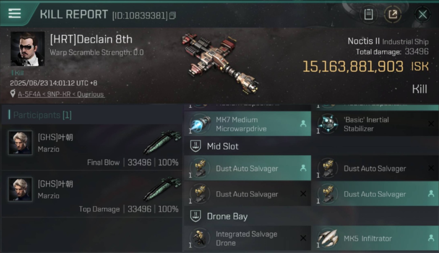Open the clipboard icon in header
Image resolution: width=439 pixels, height=253 pixels.
click(368, 14)
